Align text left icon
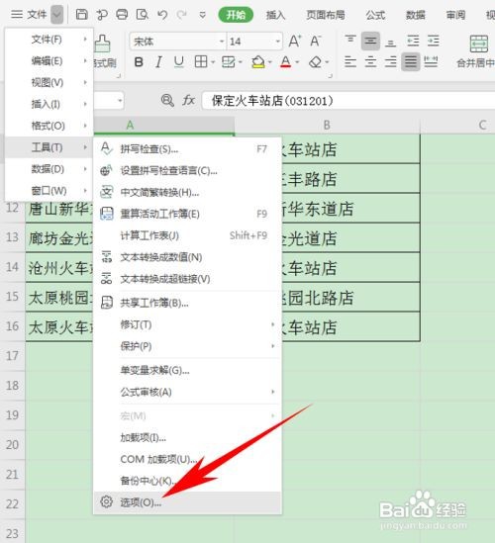The image size is (495, 543). click(x=350, y=62)
